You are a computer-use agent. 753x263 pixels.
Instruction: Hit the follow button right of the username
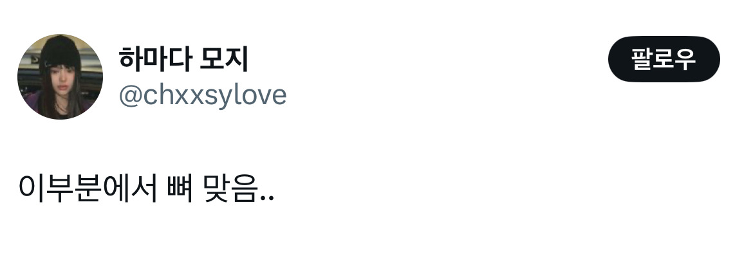tap(664, 59)
